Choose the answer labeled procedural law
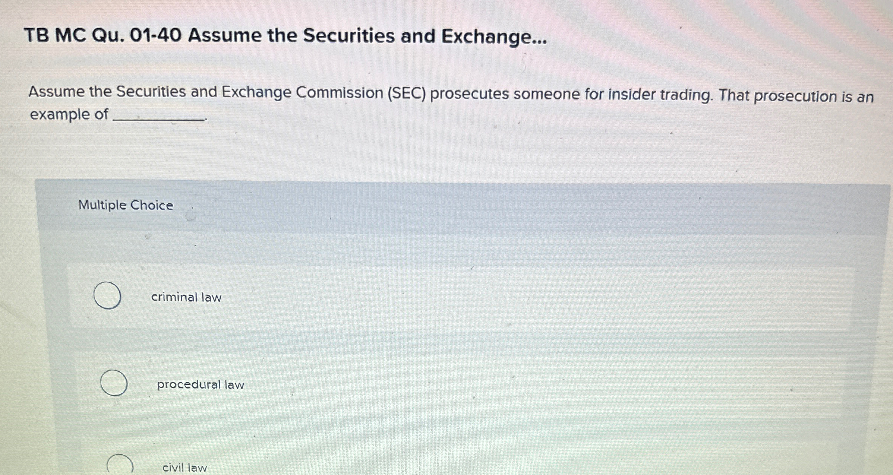This screenshot has height=475, width=893. click(200, 385)
